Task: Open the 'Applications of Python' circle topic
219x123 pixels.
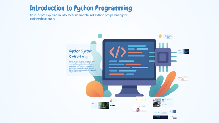Action: click(x=180, y=78)
